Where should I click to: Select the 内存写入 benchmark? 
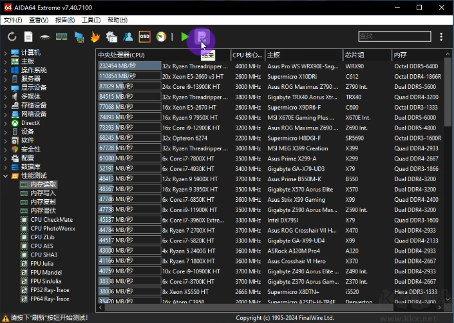tap(43, 193)
